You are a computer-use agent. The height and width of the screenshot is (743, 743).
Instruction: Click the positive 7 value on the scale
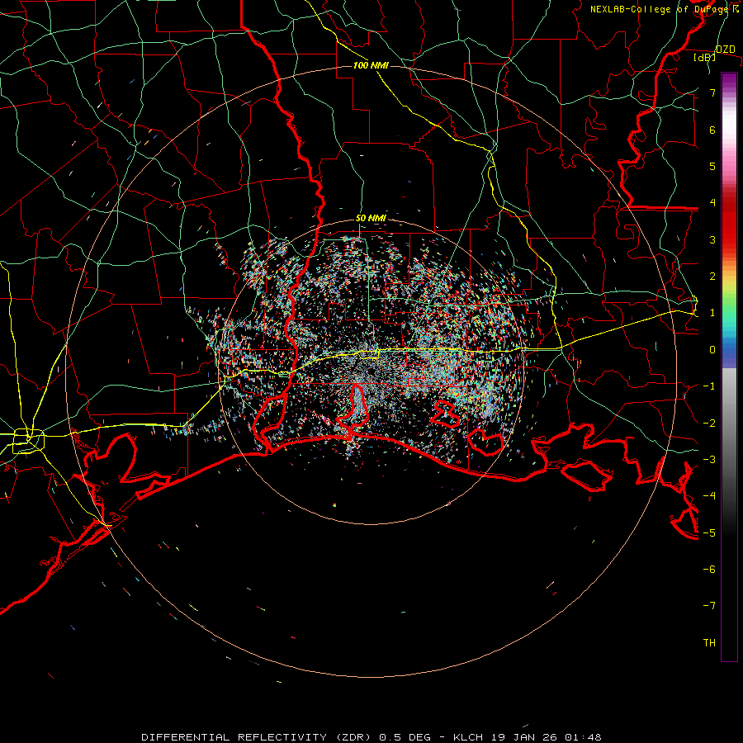(712, 92)
